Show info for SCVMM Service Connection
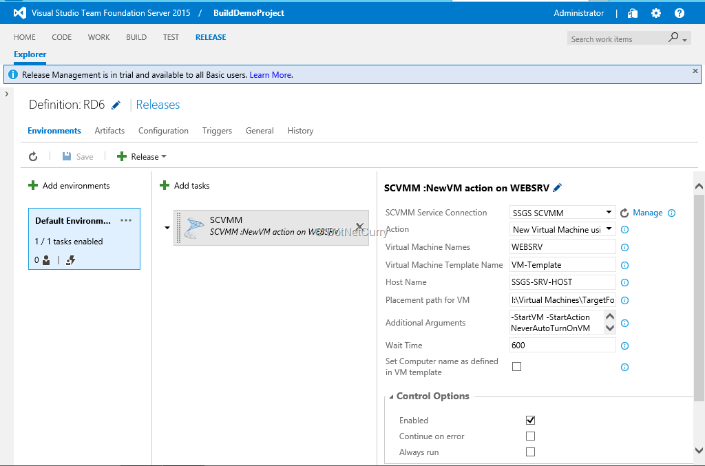The width and height of the screenshot is (705, 466). [672, 213]
